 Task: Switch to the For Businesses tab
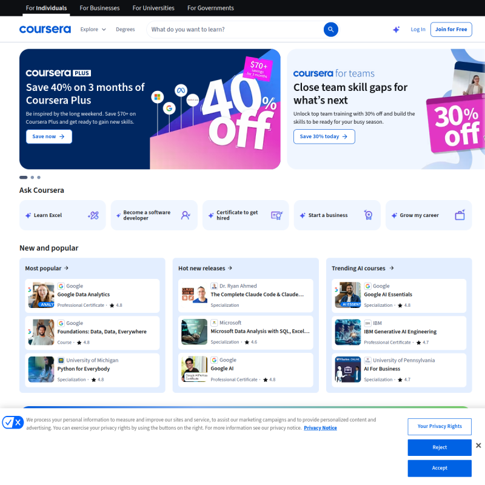point(99,8)
